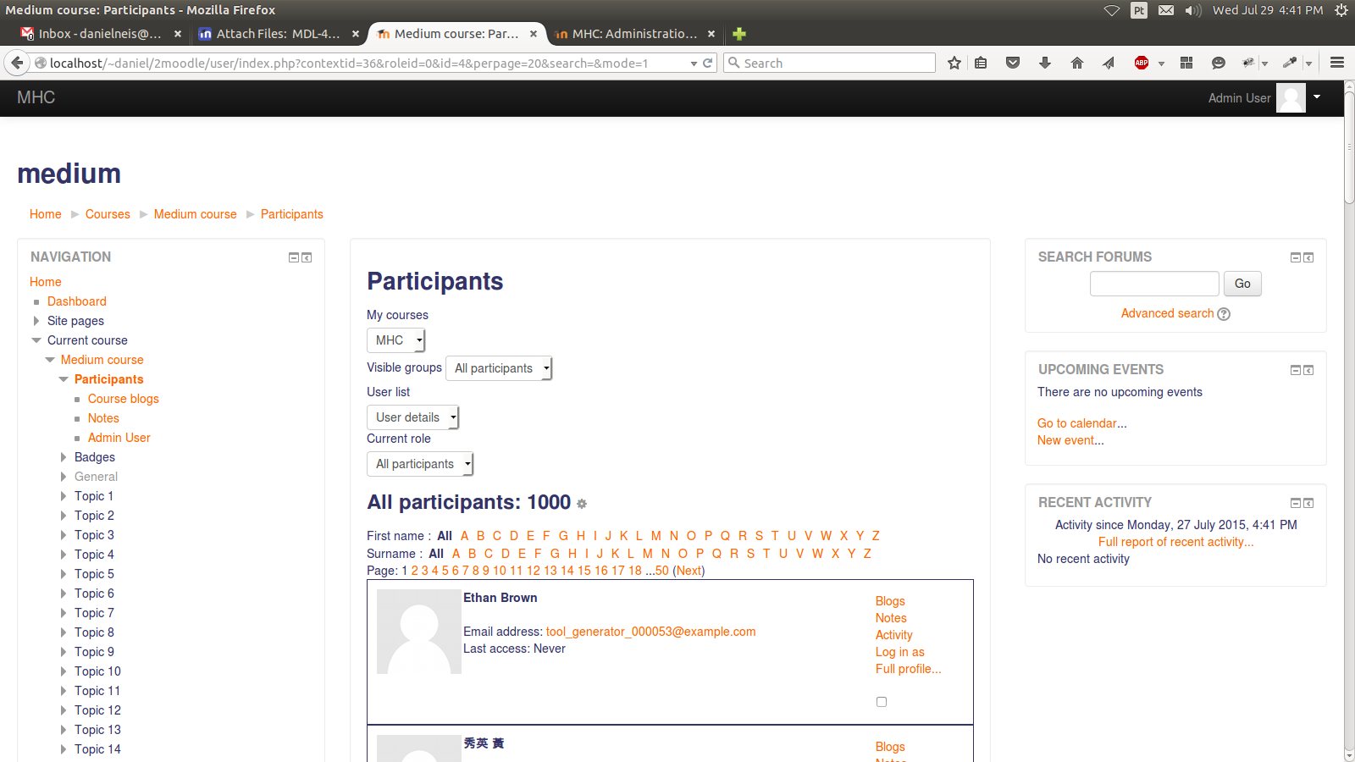Screen dimensions: 1355x762
Task: Expand the Badges tree node
Action: click(x=64, y=457)
